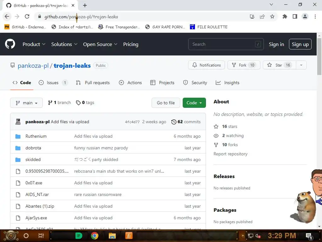View the 0 tags link
The width and height of the screenshot is (322, 242).
pyautogui.click(x=85, y=103)
